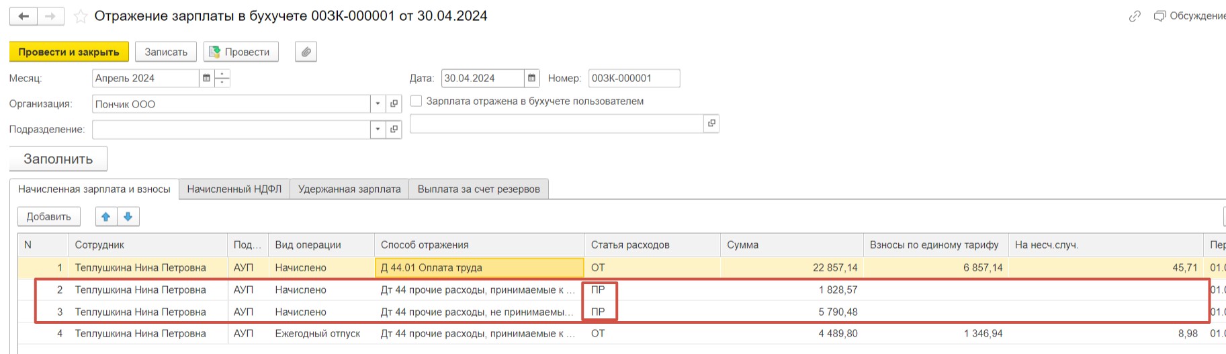Copy document link via chain icon
This screenshot has height=354, width=1226.
[x=1135, y=16]
